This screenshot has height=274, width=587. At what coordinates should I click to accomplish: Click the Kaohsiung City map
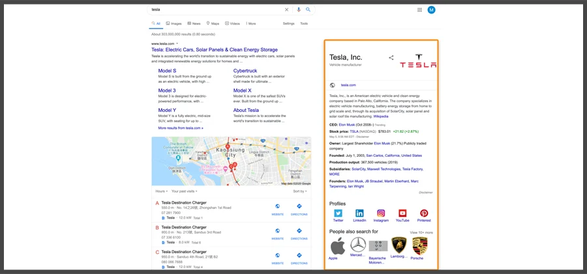[231, 161]
